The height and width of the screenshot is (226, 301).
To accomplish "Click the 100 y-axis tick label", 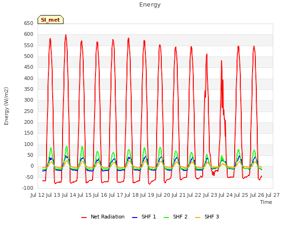I will point(29,145).
